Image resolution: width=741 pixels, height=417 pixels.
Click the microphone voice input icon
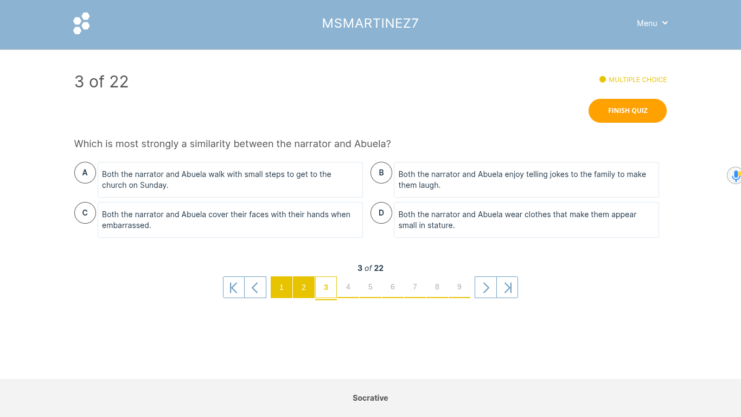click(x=735, y=175)
